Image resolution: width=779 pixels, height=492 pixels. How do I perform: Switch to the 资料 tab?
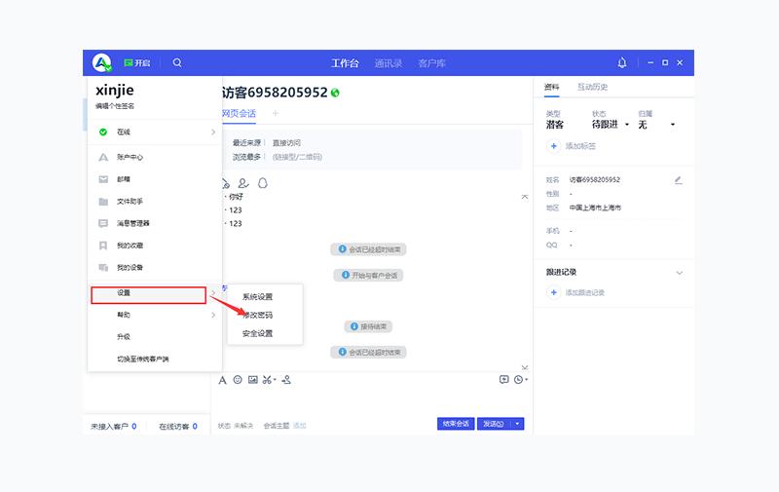click(551, 87)
